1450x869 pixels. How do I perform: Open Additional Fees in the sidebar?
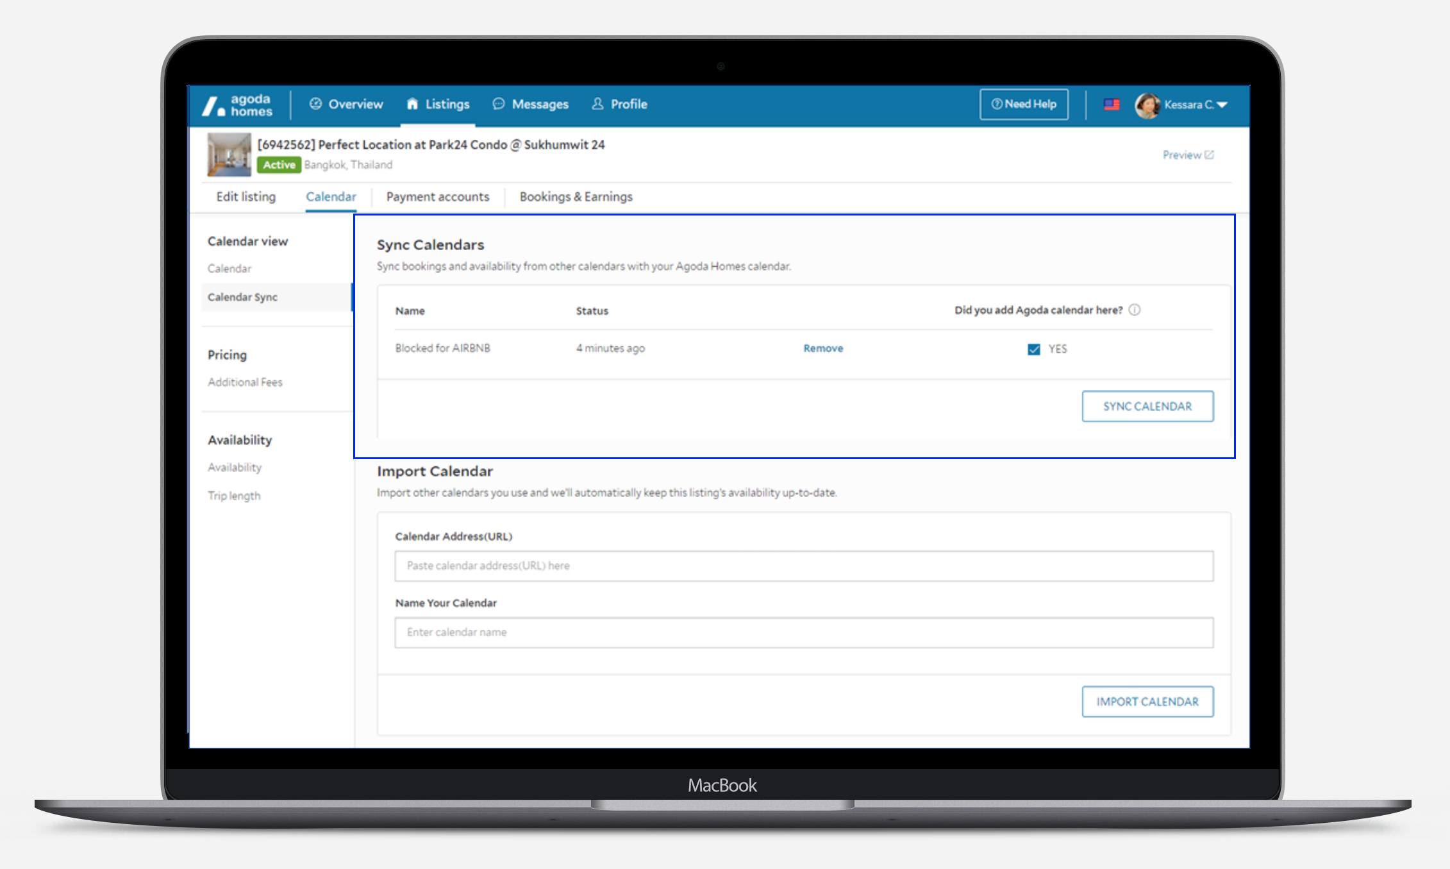(245, 382)
